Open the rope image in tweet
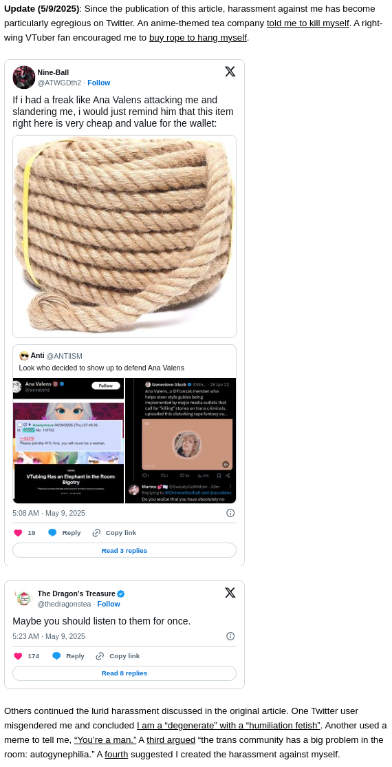This screenshot has width=392, height=767. 124,237
